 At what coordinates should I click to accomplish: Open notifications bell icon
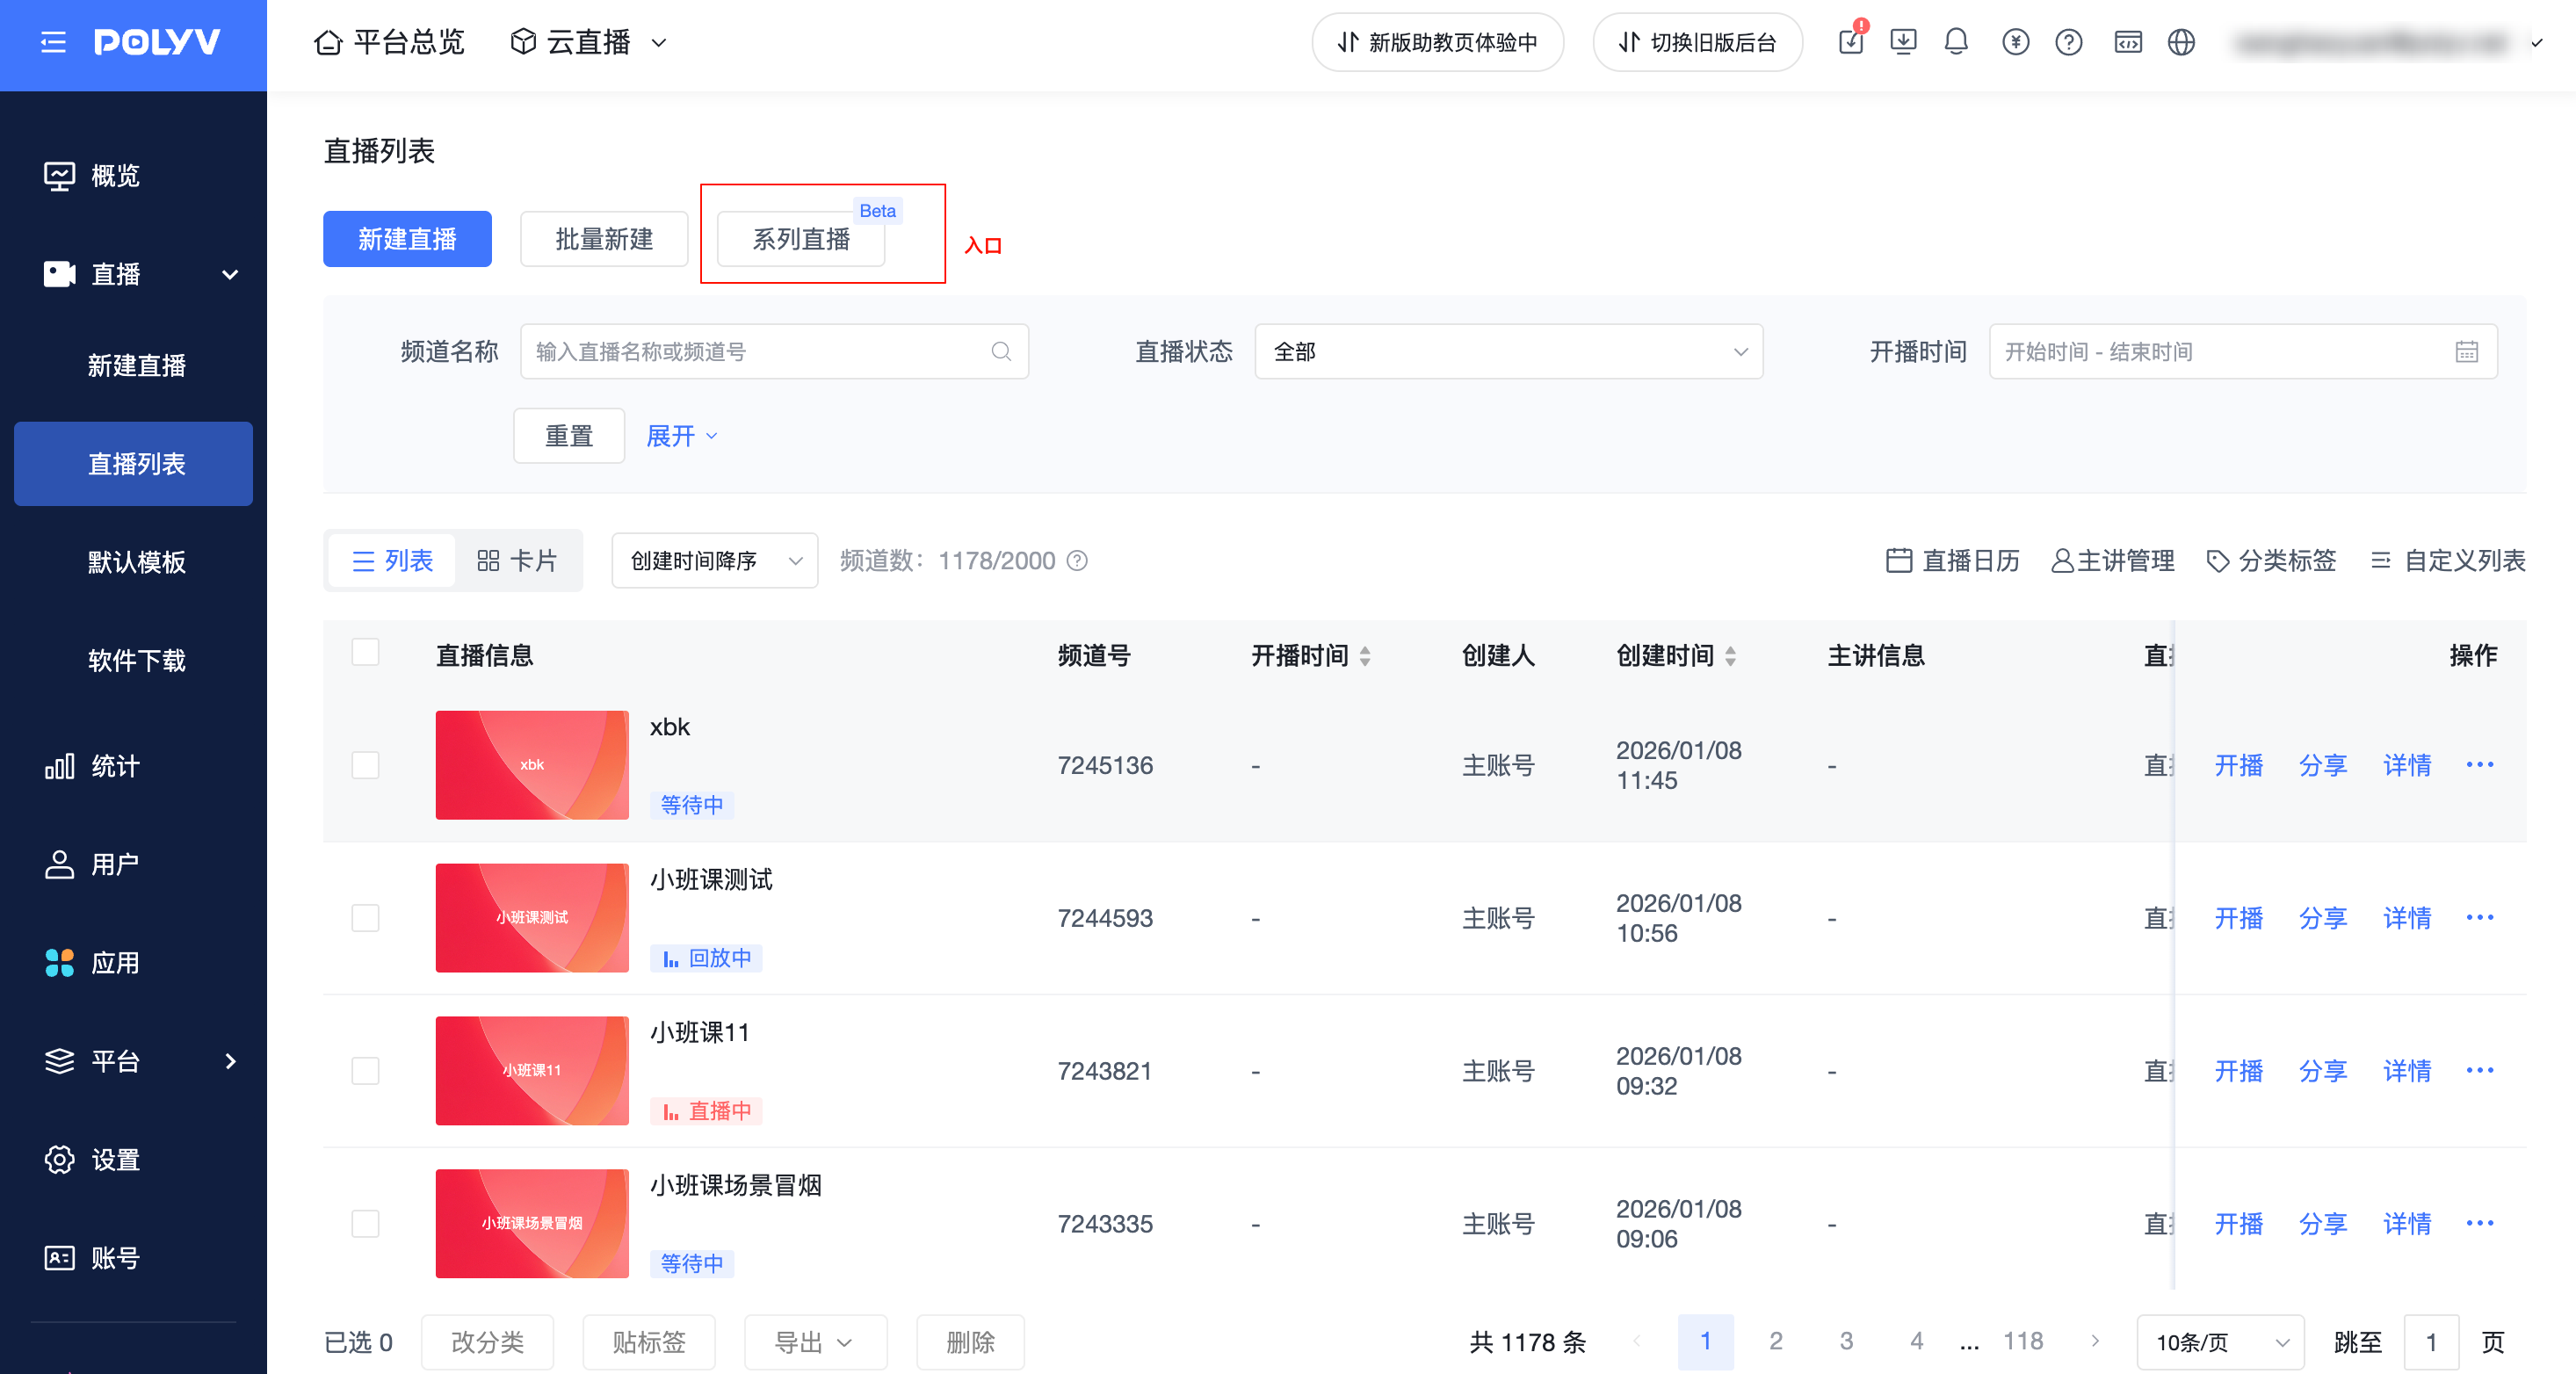[1956, 42]
